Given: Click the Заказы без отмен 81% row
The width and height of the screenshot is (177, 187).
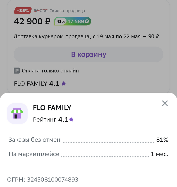Looking at the screenshot, I should pos(88,140).
